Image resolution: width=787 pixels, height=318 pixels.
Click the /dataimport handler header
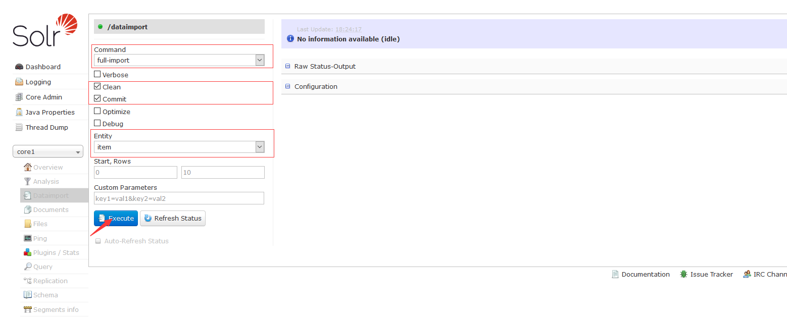pyautogui.click(x=179, y=27)
